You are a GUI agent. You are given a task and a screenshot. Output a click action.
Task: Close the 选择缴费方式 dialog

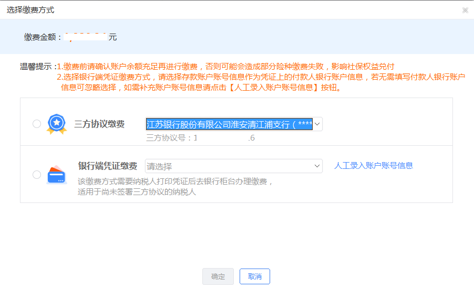point(465,10)
